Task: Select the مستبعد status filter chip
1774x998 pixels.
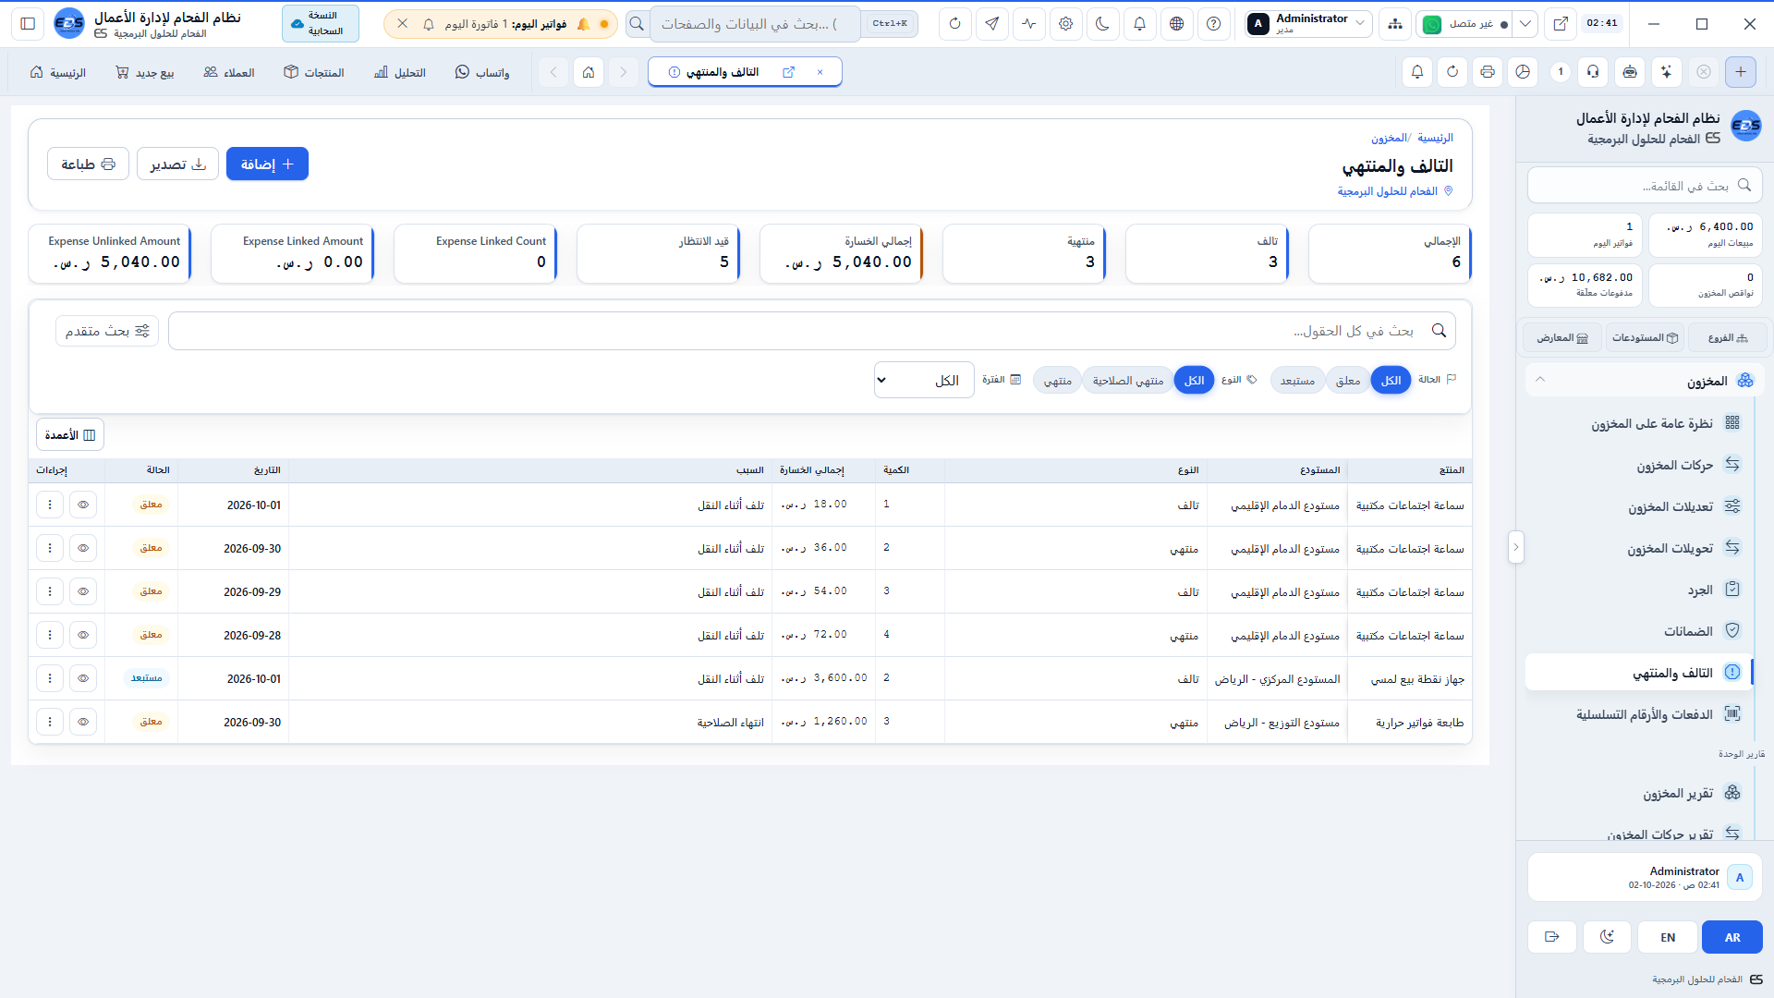Action: pos(1297,381)
